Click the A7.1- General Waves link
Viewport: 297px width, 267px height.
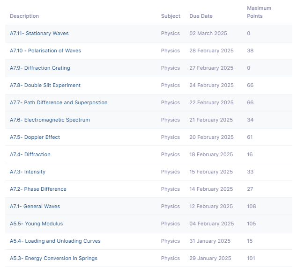point(35,206)
